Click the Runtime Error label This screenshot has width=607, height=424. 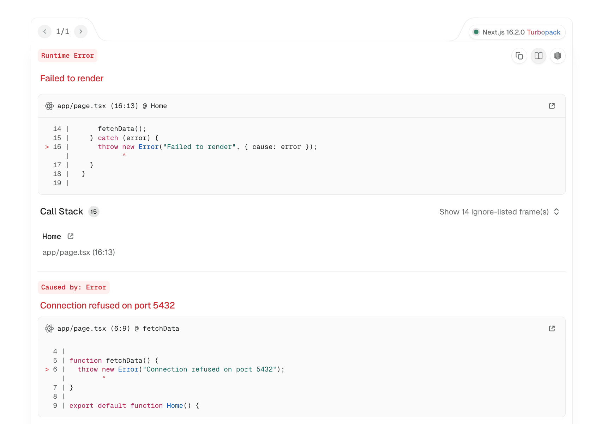point(67,56)
